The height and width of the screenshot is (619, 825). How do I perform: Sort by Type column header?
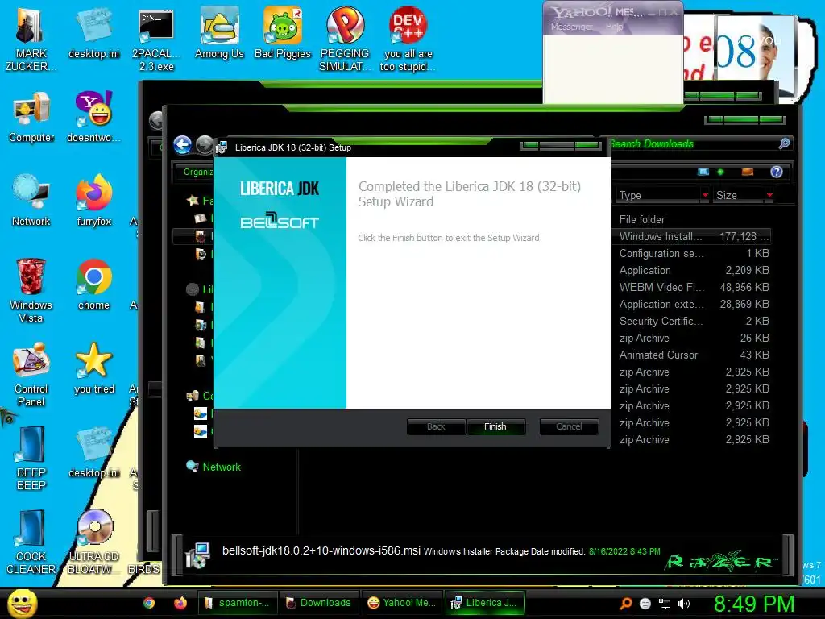coord(659,195)
